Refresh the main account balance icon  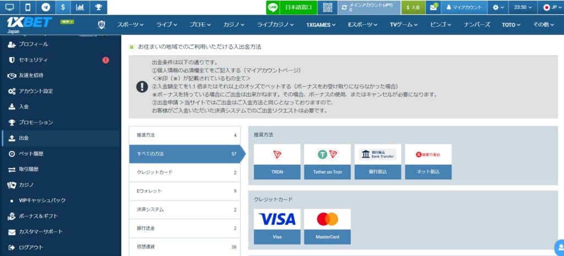[345, 7]
